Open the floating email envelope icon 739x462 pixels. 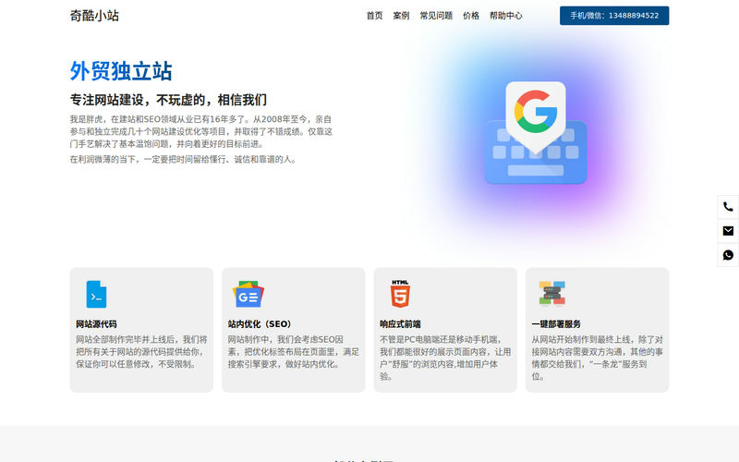pyautogui.click(x=728, y=230)
